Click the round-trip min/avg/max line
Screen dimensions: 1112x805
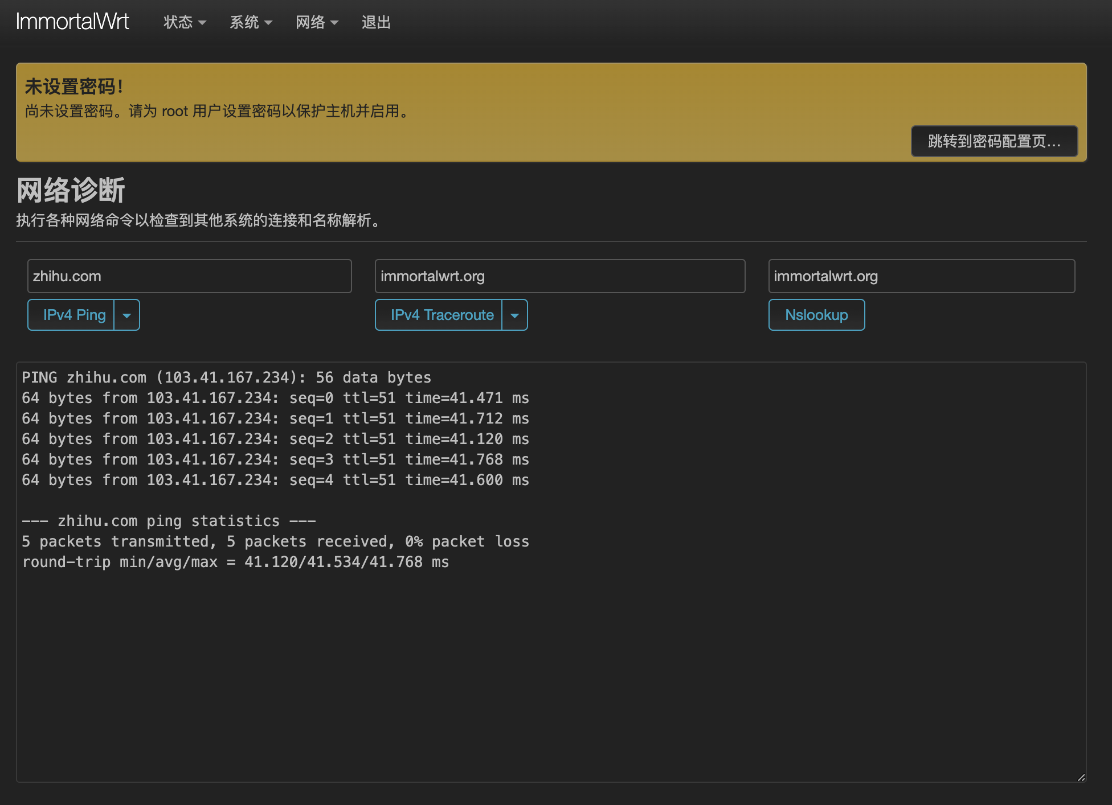[x=235, y=562]
